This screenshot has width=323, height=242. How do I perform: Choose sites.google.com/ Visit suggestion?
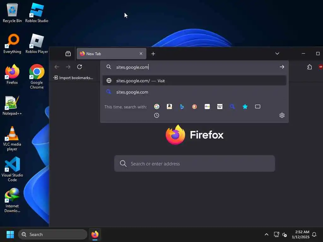coord(194,81)
